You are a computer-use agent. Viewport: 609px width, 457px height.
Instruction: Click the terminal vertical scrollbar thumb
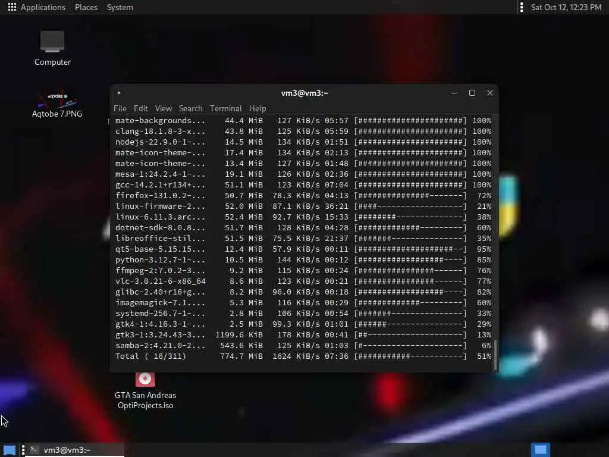click(495, 355)
